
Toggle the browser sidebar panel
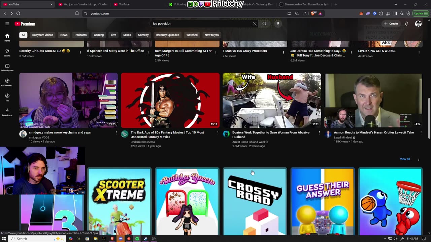tap(395, 13)
